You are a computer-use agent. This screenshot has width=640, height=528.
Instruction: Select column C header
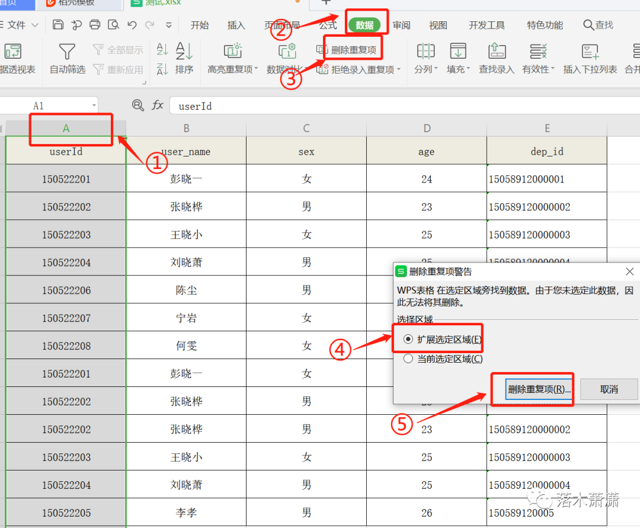[306, 128]
